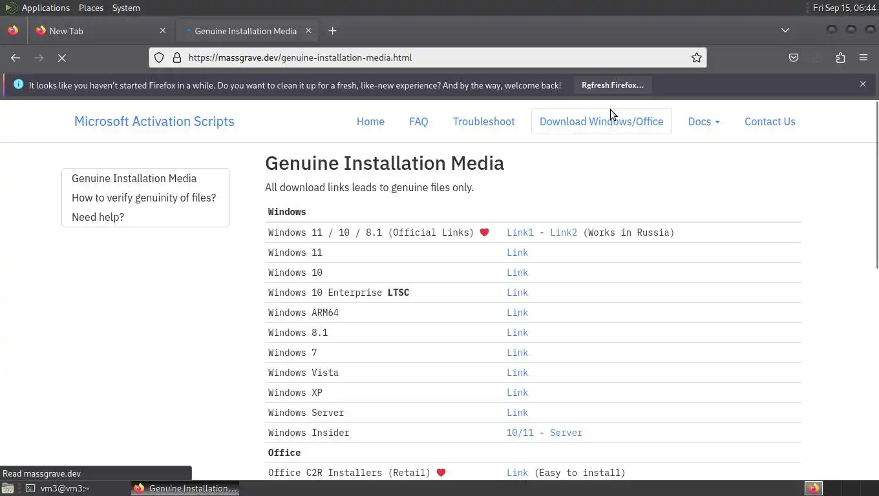Open the Windows XP Link
Viewport: 879px width, 496px height.
517,393
